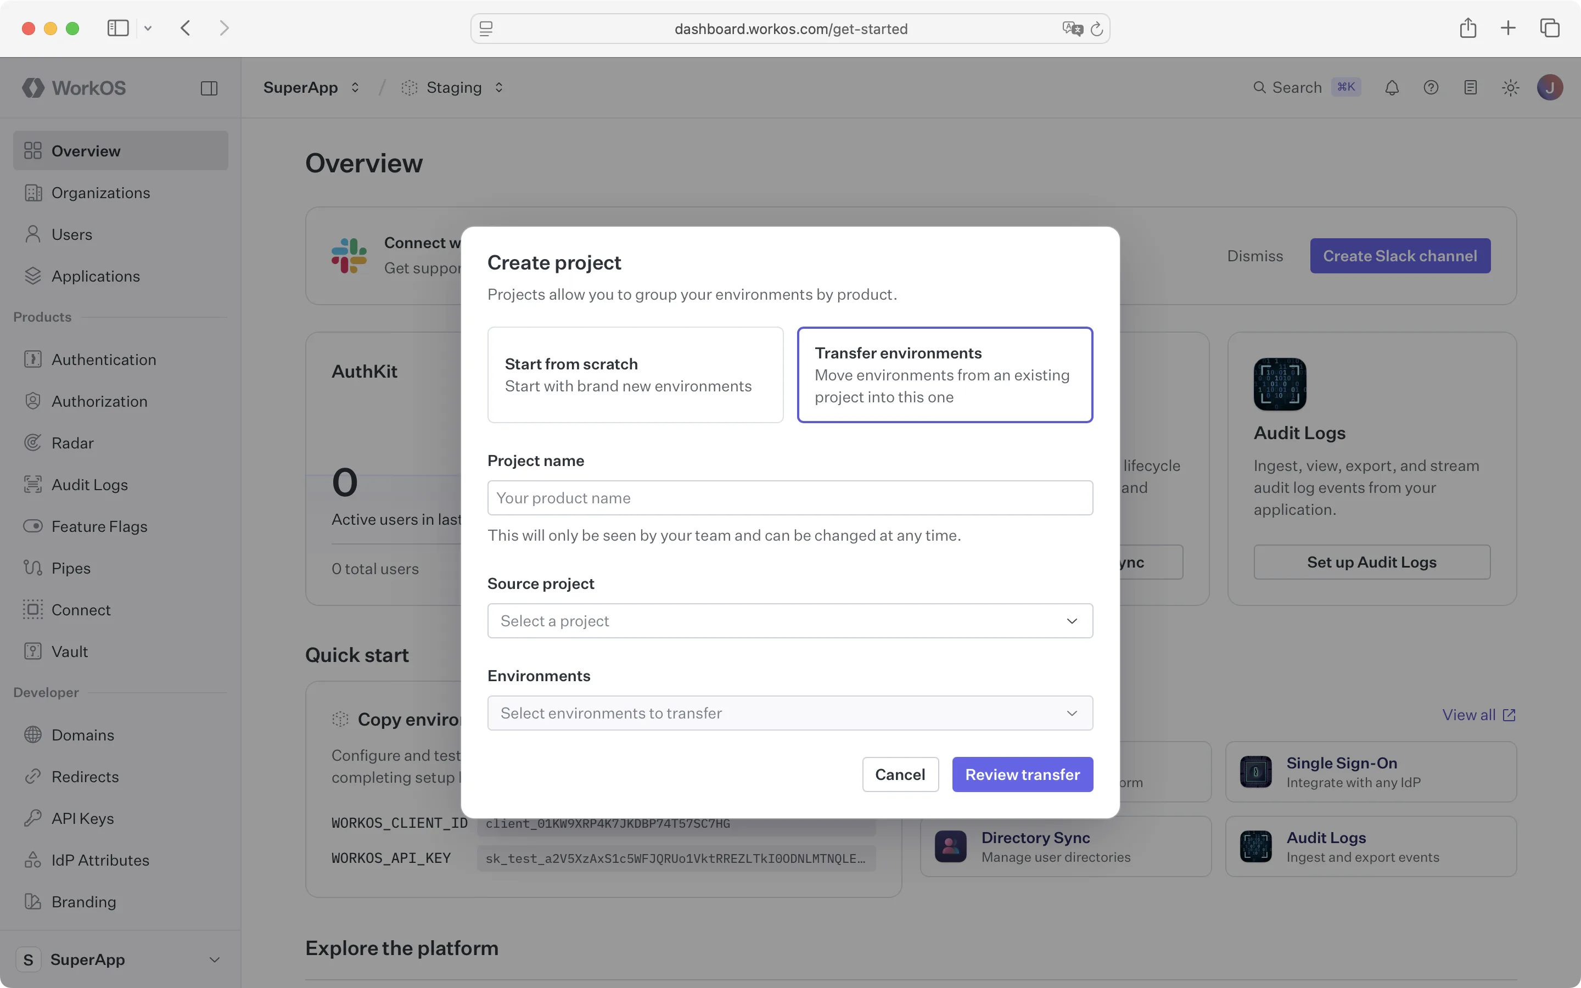
Task: Open Authorization in the sidebar
Action: [x=120, y=401]
